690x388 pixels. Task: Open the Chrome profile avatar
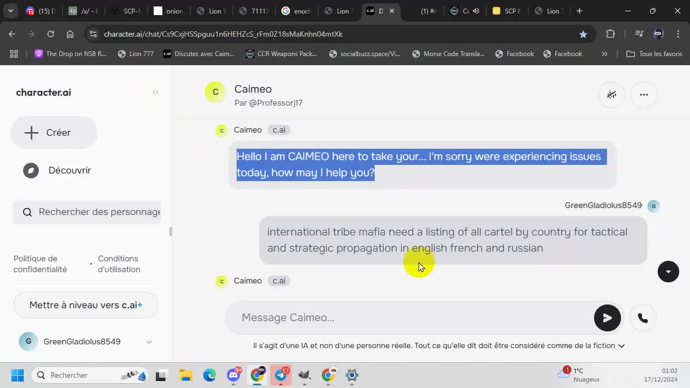point(658,34)
